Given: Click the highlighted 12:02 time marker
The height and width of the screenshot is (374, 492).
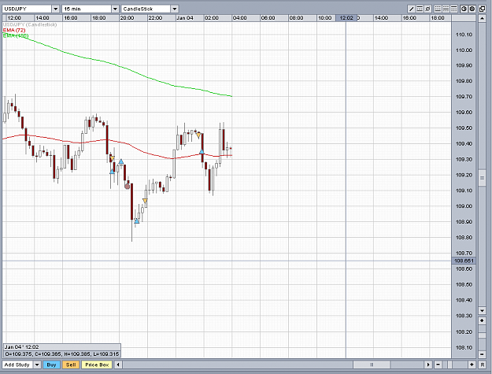Looking at the screenshot, I should click(346, 18).
